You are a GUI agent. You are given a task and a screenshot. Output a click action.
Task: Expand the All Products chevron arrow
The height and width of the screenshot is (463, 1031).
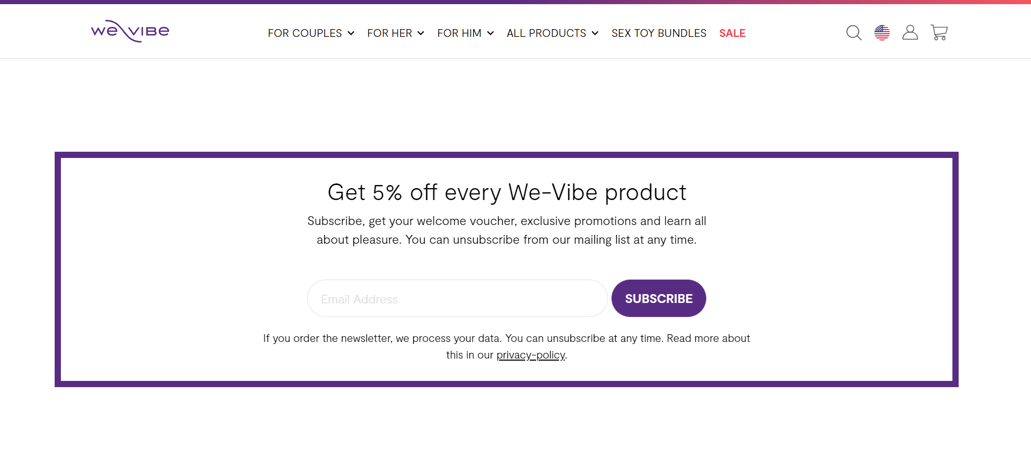595,33
